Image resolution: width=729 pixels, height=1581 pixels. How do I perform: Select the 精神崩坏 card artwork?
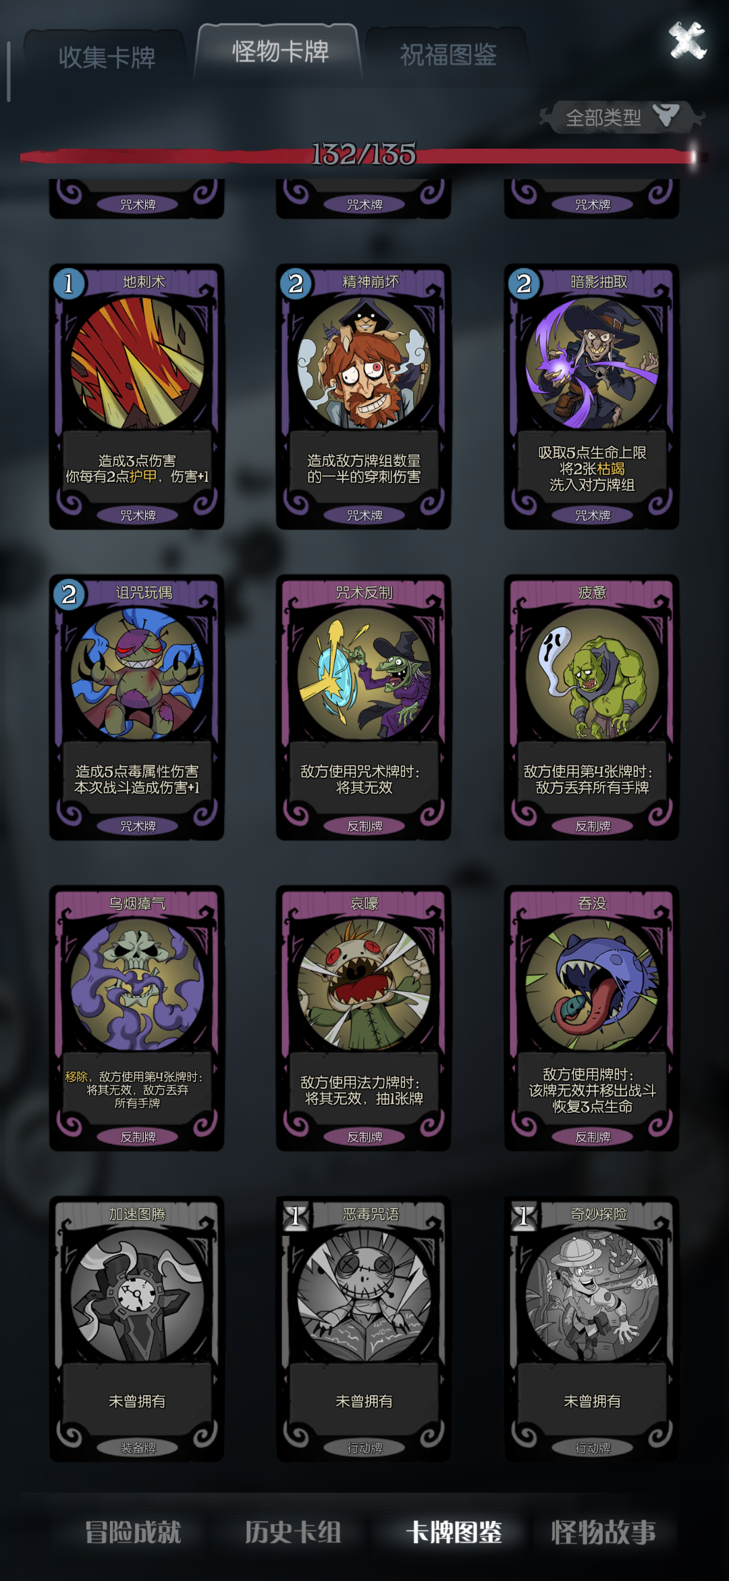364,363
